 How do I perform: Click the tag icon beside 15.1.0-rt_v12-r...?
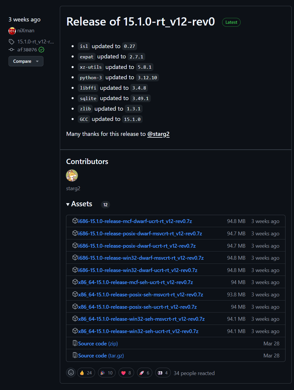11,42
